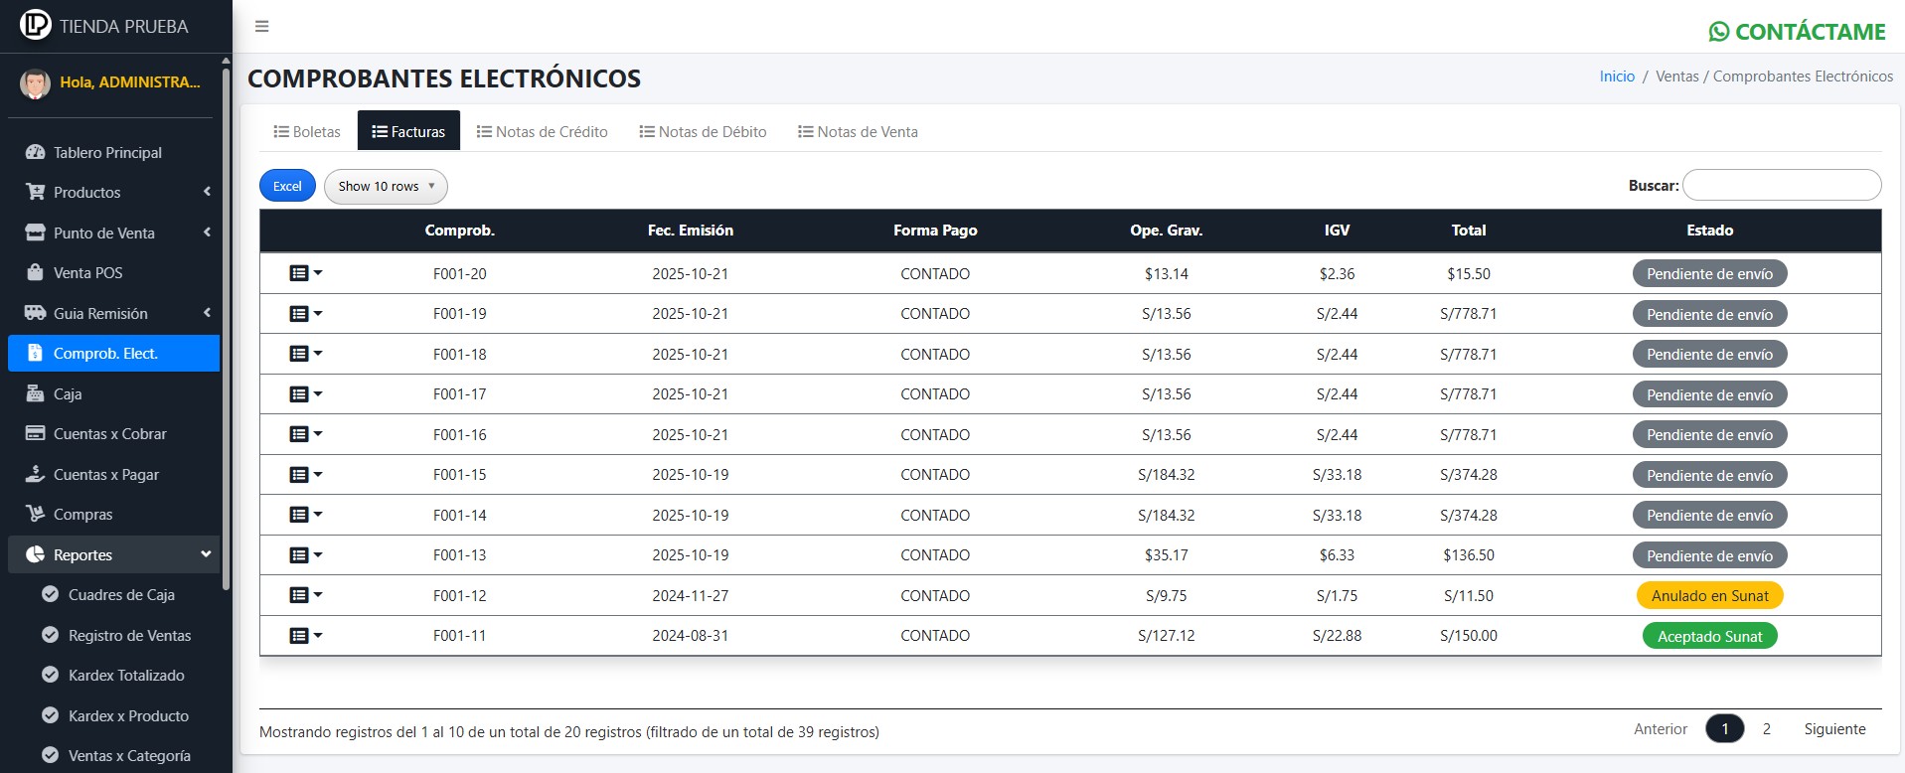This screenshot has height=773, width=1905.
Task: Open Tablero Principal dashboard icon
Action: [x=36, y=152]
